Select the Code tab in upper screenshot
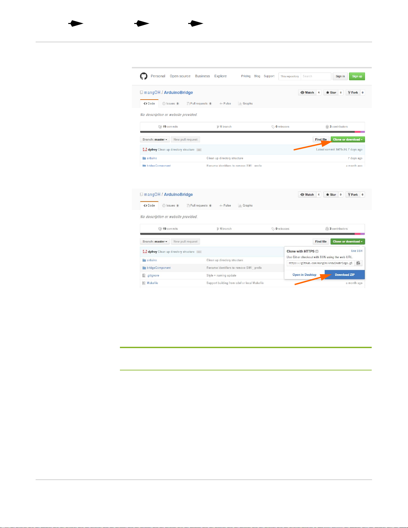 pos(149,104)
